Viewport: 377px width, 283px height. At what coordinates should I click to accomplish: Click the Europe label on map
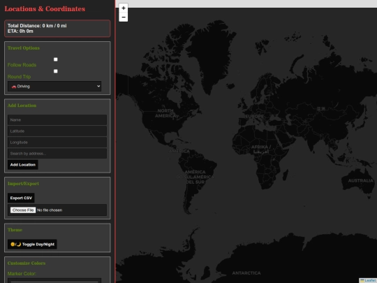point(255,116)
